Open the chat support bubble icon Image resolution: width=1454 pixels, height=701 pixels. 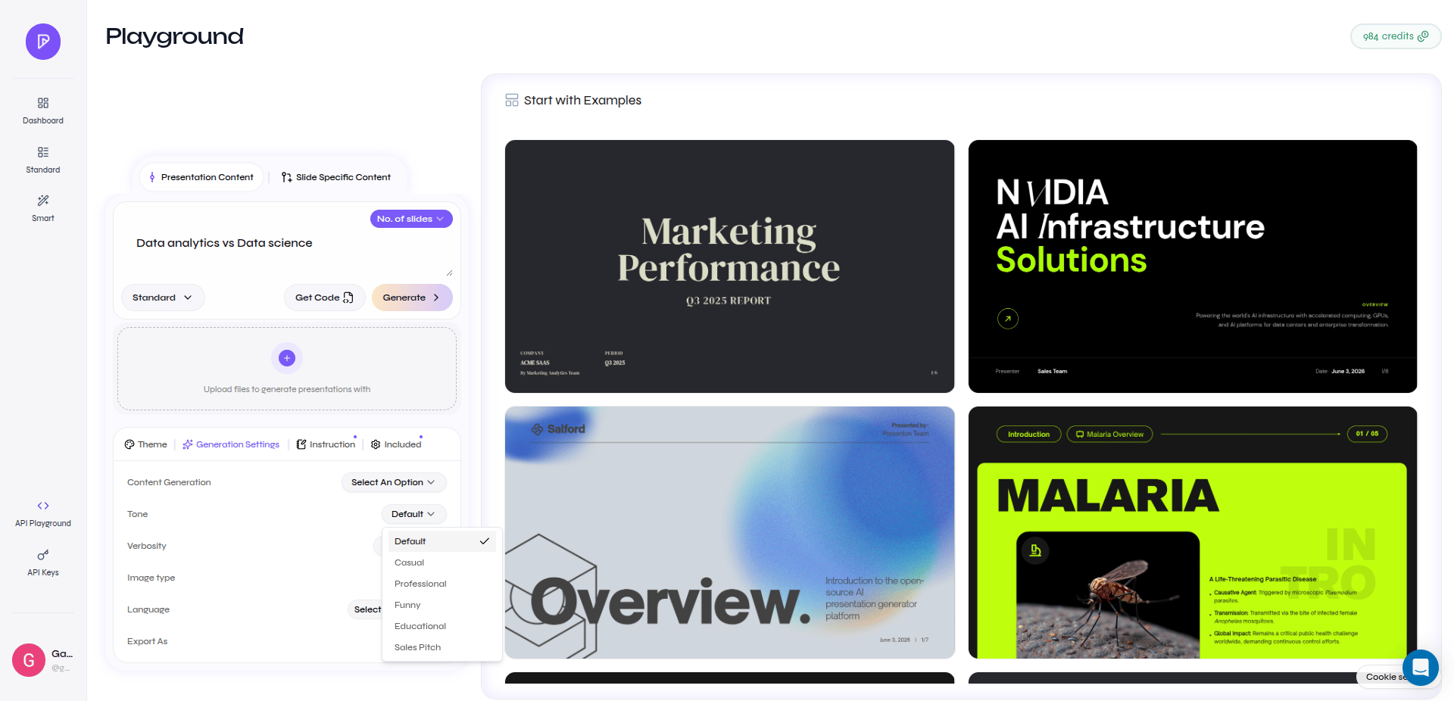1421,668
